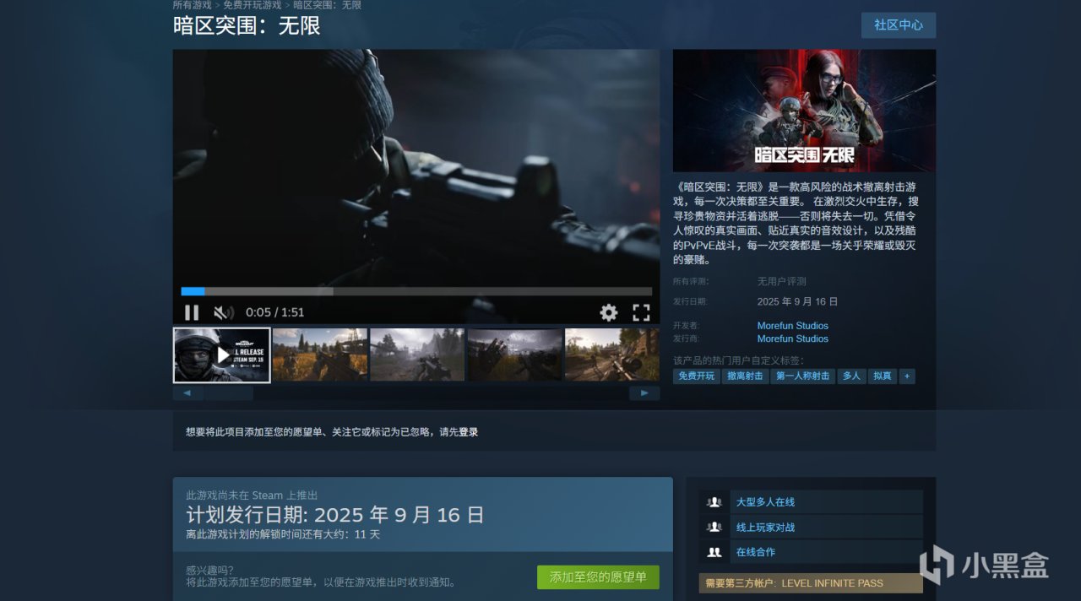Click the 大型多人在线 feature icon

click(x=714, y=502)
